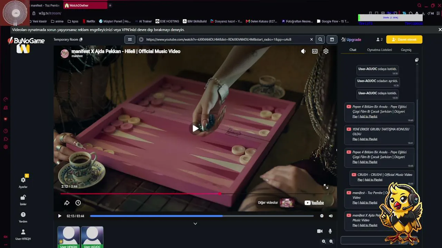Click the watch later clock icon
The width and height of the screenshot is (442, 248).
pos(78,203)
